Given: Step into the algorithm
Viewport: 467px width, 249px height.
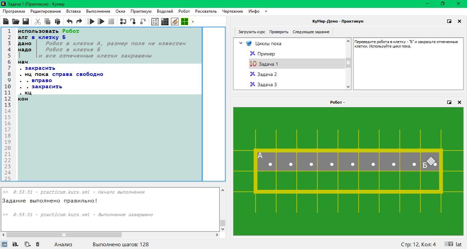Looking at the screenshot, I should [133, 22].
